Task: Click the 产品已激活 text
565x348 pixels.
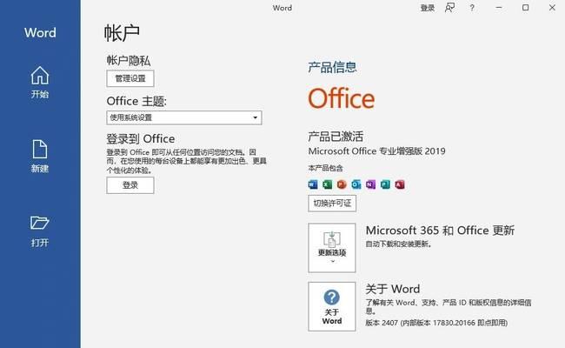Action: coord(336,137)
